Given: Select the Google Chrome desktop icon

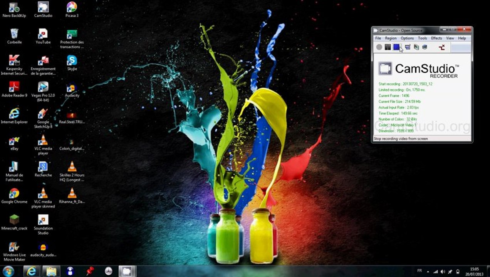Looking at the screenshot, I should (x=14, y=195).
